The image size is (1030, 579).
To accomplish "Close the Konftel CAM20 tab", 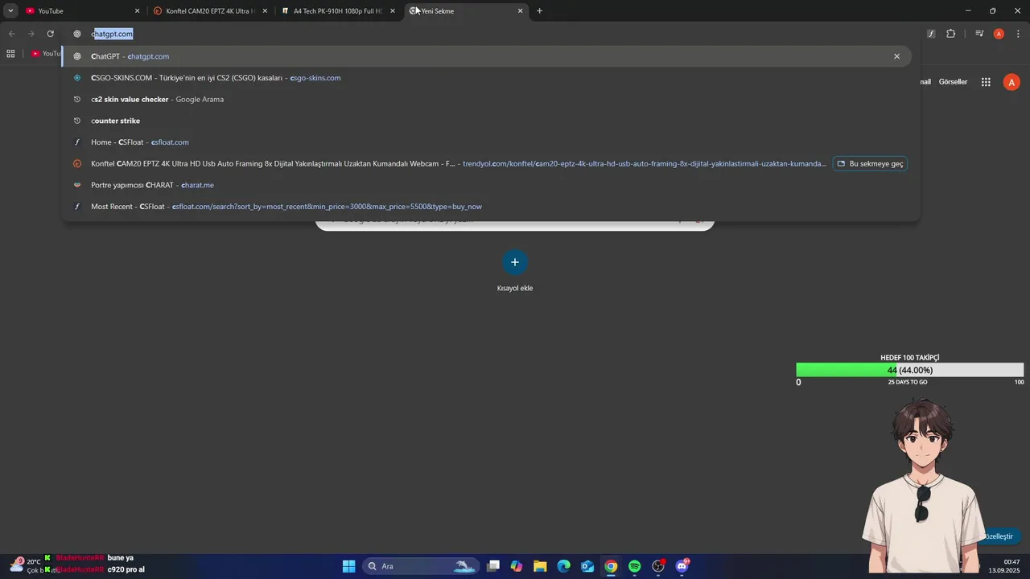I will pyautogui.click(x=265, y=11).
